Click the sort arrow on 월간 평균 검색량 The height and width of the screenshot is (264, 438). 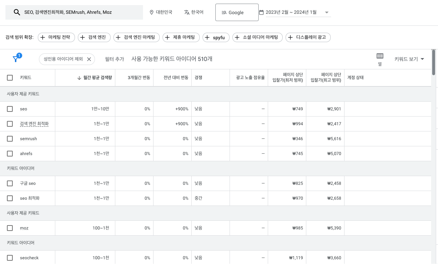(79, 78)
